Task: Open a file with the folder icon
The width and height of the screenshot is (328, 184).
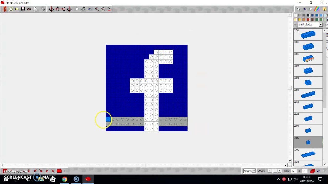Action: coord(17,9)
